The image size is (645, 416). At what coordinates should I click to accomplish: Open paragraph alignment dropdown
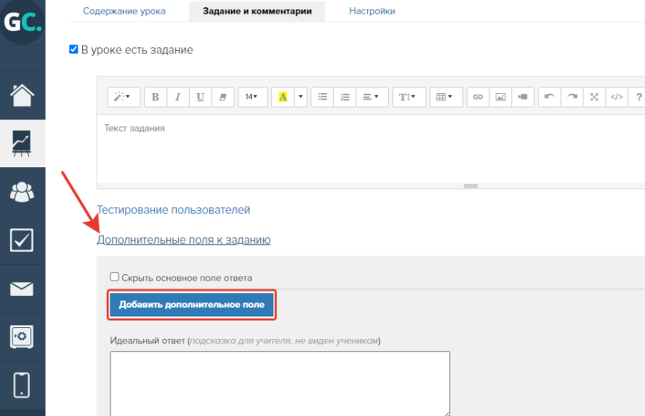372,97
